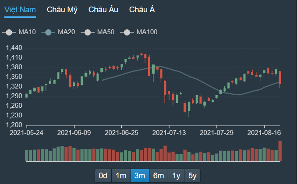Switch to the Việt Nam tab
Image resolution: width=297 pixels, height=184 pixels.
click(x=20, y=10)
